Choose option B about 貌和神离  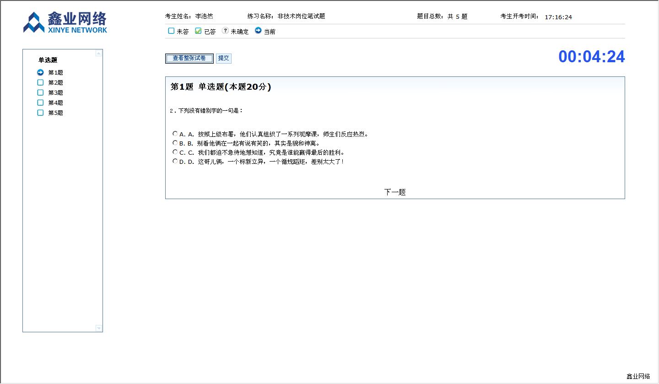tap(175, 143)
